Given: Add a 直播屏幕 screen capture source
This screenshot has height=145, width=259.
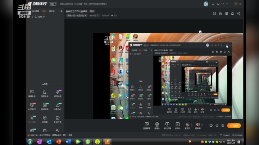Looking at the screenshot, I should [x=147, y=126].
